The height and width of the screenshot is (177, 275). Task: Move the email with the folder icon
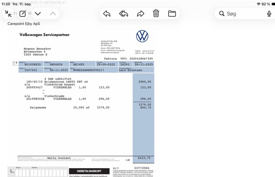click(172, 13)
